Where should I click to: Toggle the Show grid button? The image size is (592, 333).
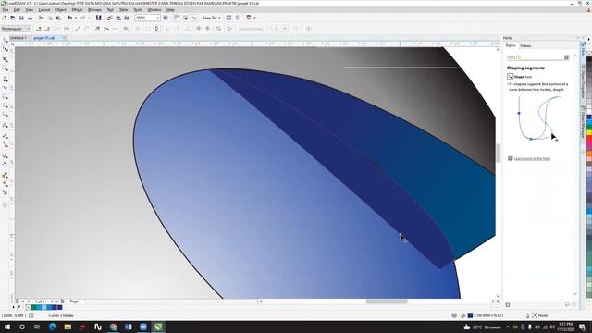pyautogui.click(x=185, y=18)
